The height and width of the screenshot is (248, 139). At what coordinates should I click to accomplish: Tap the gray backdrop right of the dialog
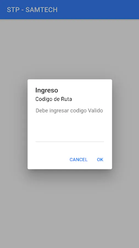(x=126, y=124)
